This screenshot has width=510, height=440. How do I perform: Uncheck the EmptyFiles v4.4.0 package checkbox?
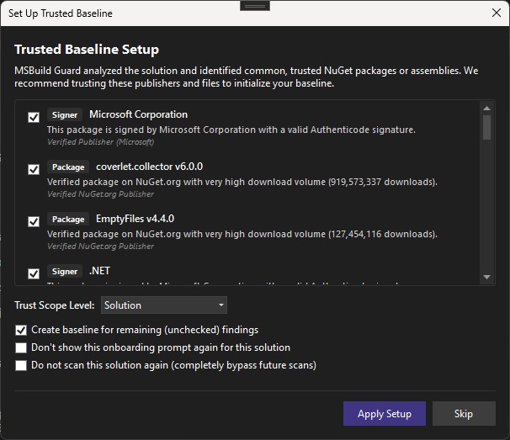(x=34, y=221)
